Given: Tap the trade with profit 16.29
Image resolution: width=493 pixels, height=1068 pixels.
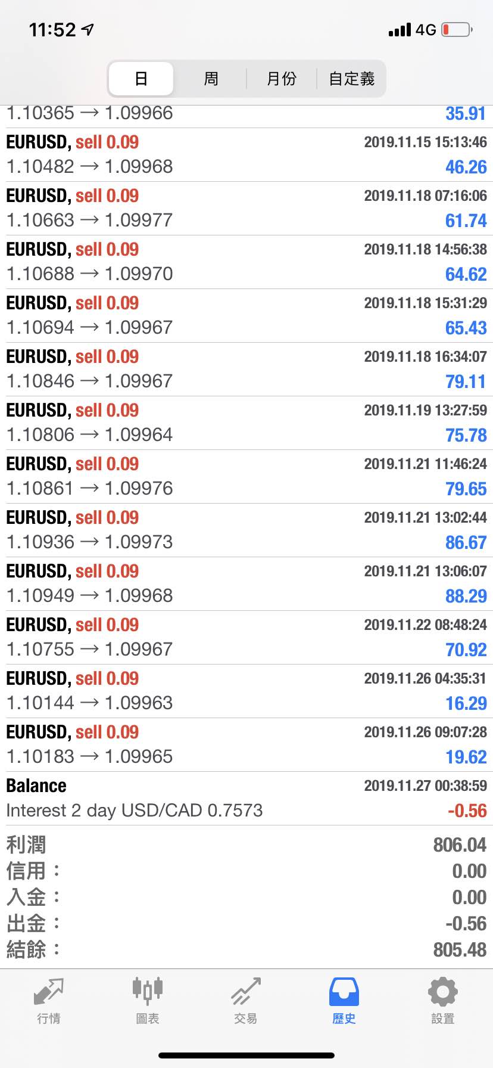Looking at the screenshot, I should pos(246,691).
